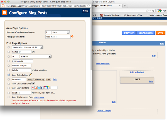Open the date format dropdown
This screenshot has width=167, height=121.
[28, 47]
